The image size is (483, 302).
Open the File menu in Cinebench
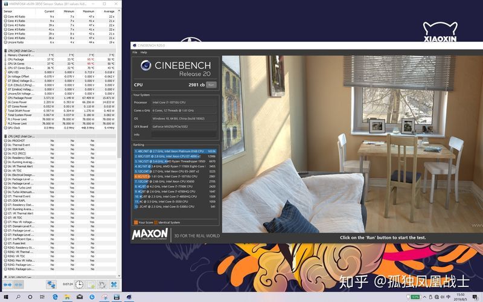(135, 53)
